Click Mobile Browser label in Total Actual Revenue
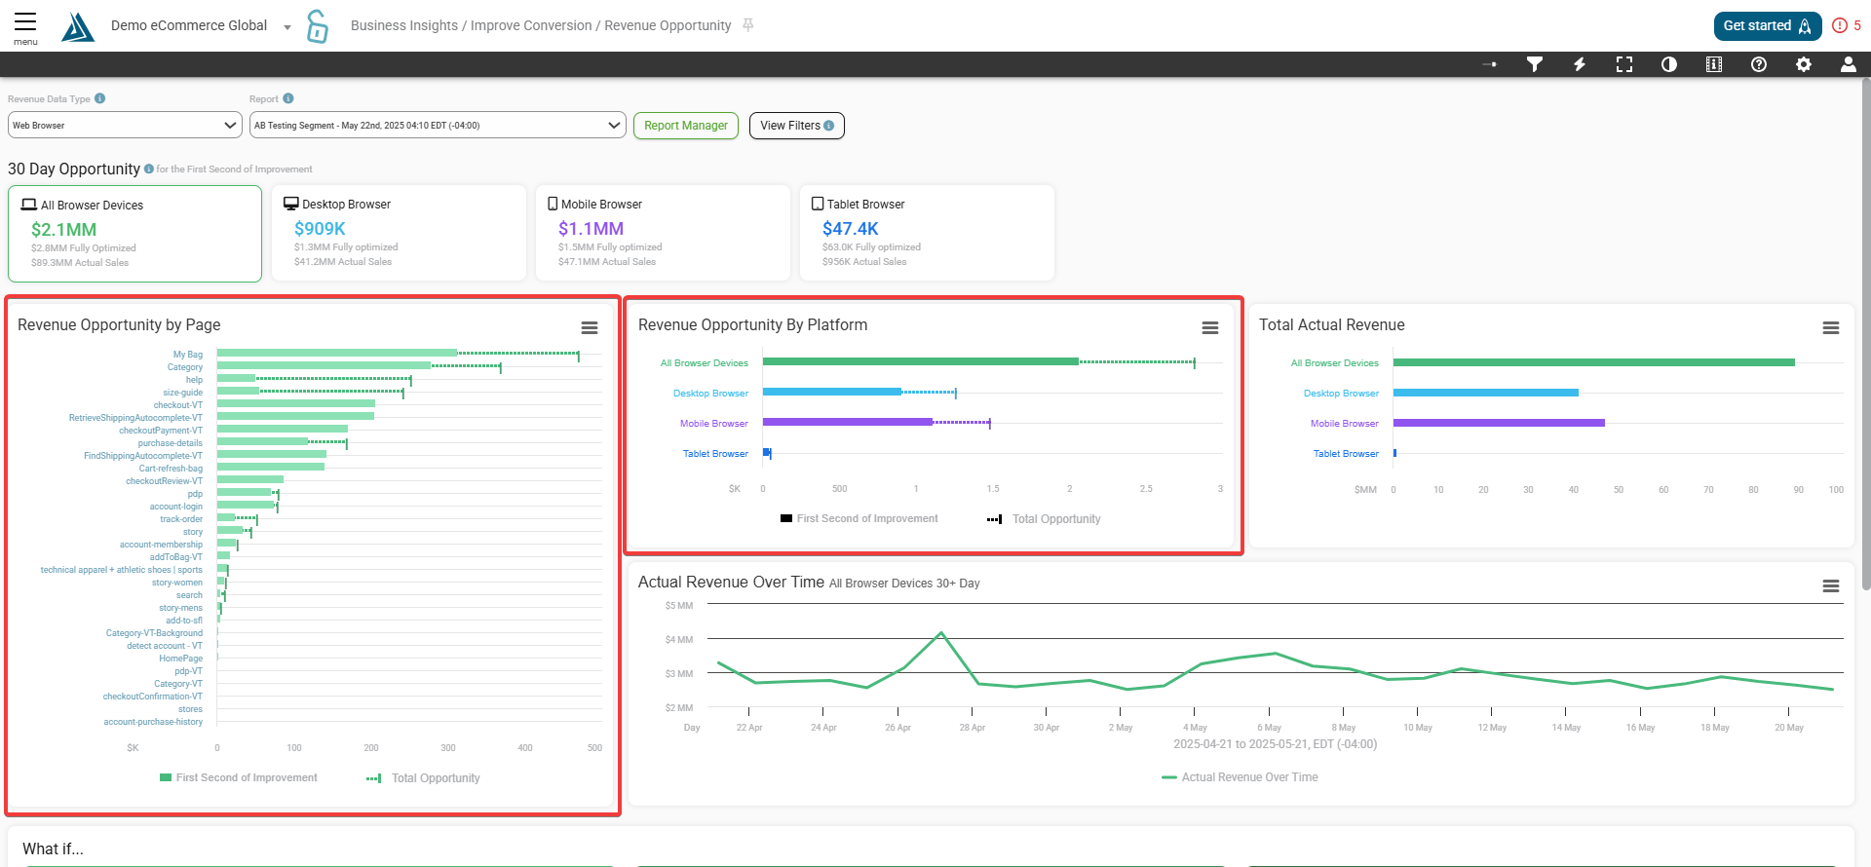 (x=1345, y=424)
